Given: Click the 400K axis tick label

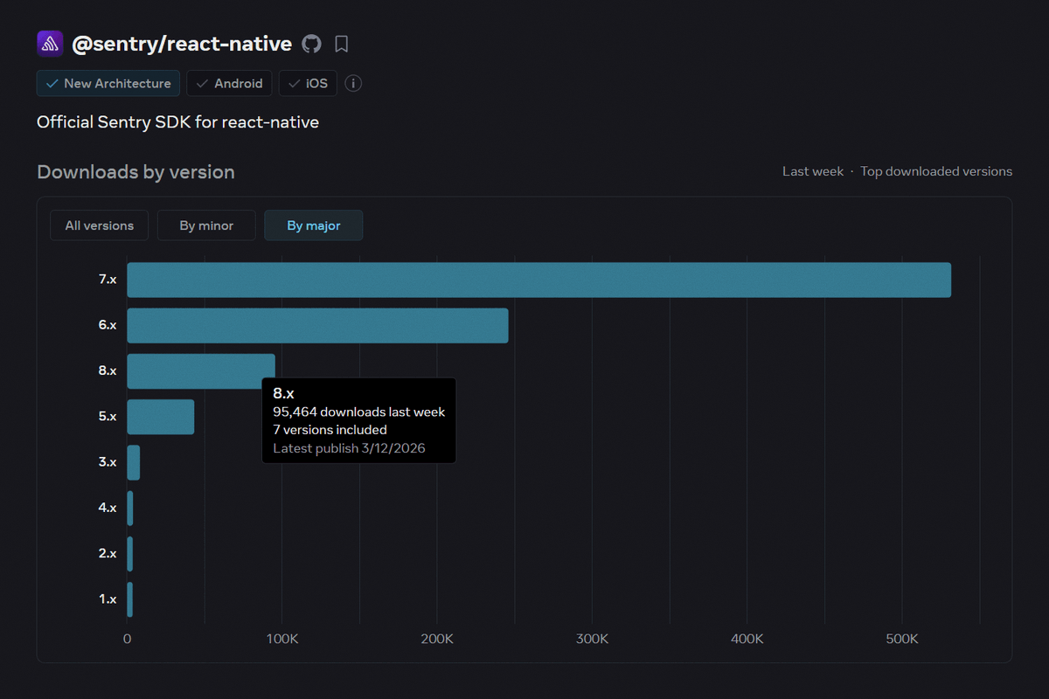Looking at the screenshot, I should coord(747,640).
